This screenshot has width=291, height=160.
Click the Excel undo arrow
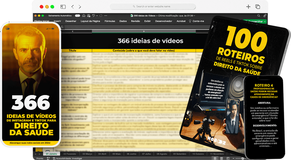click(93, 16)
